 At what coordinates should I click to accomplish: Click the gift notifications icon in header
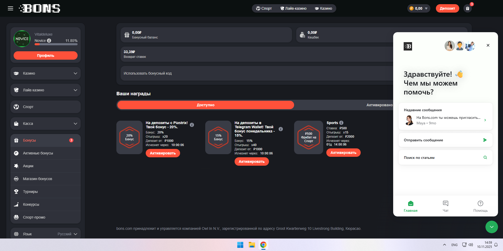point(467,8)
